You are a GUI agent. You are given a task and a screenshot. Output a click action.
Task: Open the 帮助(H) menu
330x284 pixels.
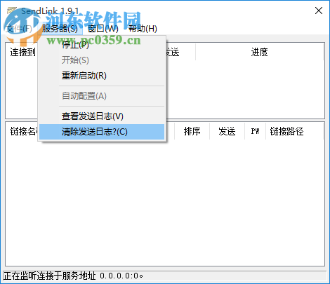point(143,29)
